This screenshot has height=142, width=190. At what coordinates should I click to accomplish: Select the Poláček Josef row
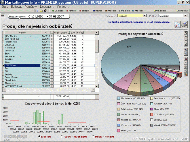tap(48, 42)
